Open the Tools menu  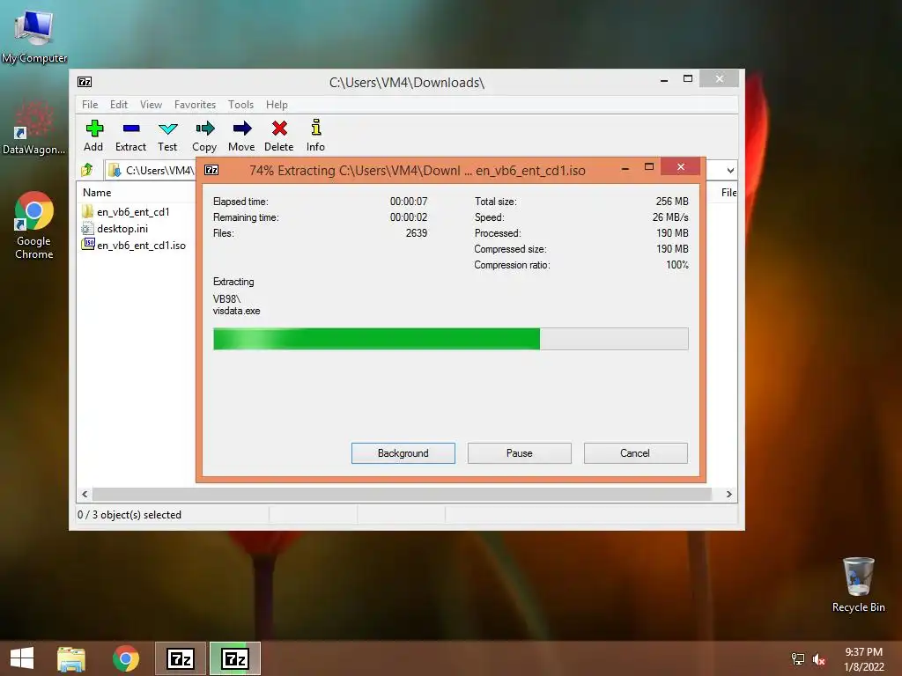[x=240, y=105]
